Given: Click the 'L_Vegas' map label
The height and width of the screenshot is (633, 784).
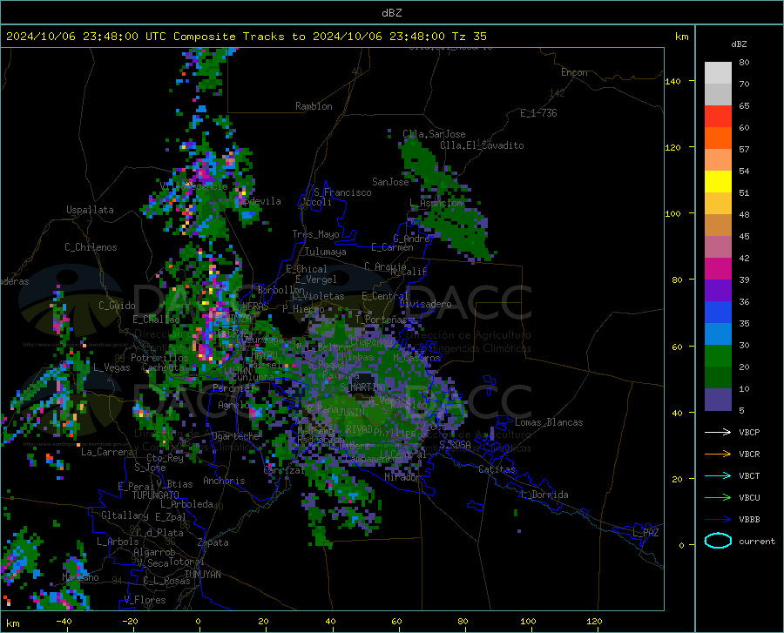Looking at the screenshot, I should (x=112, y=367).
